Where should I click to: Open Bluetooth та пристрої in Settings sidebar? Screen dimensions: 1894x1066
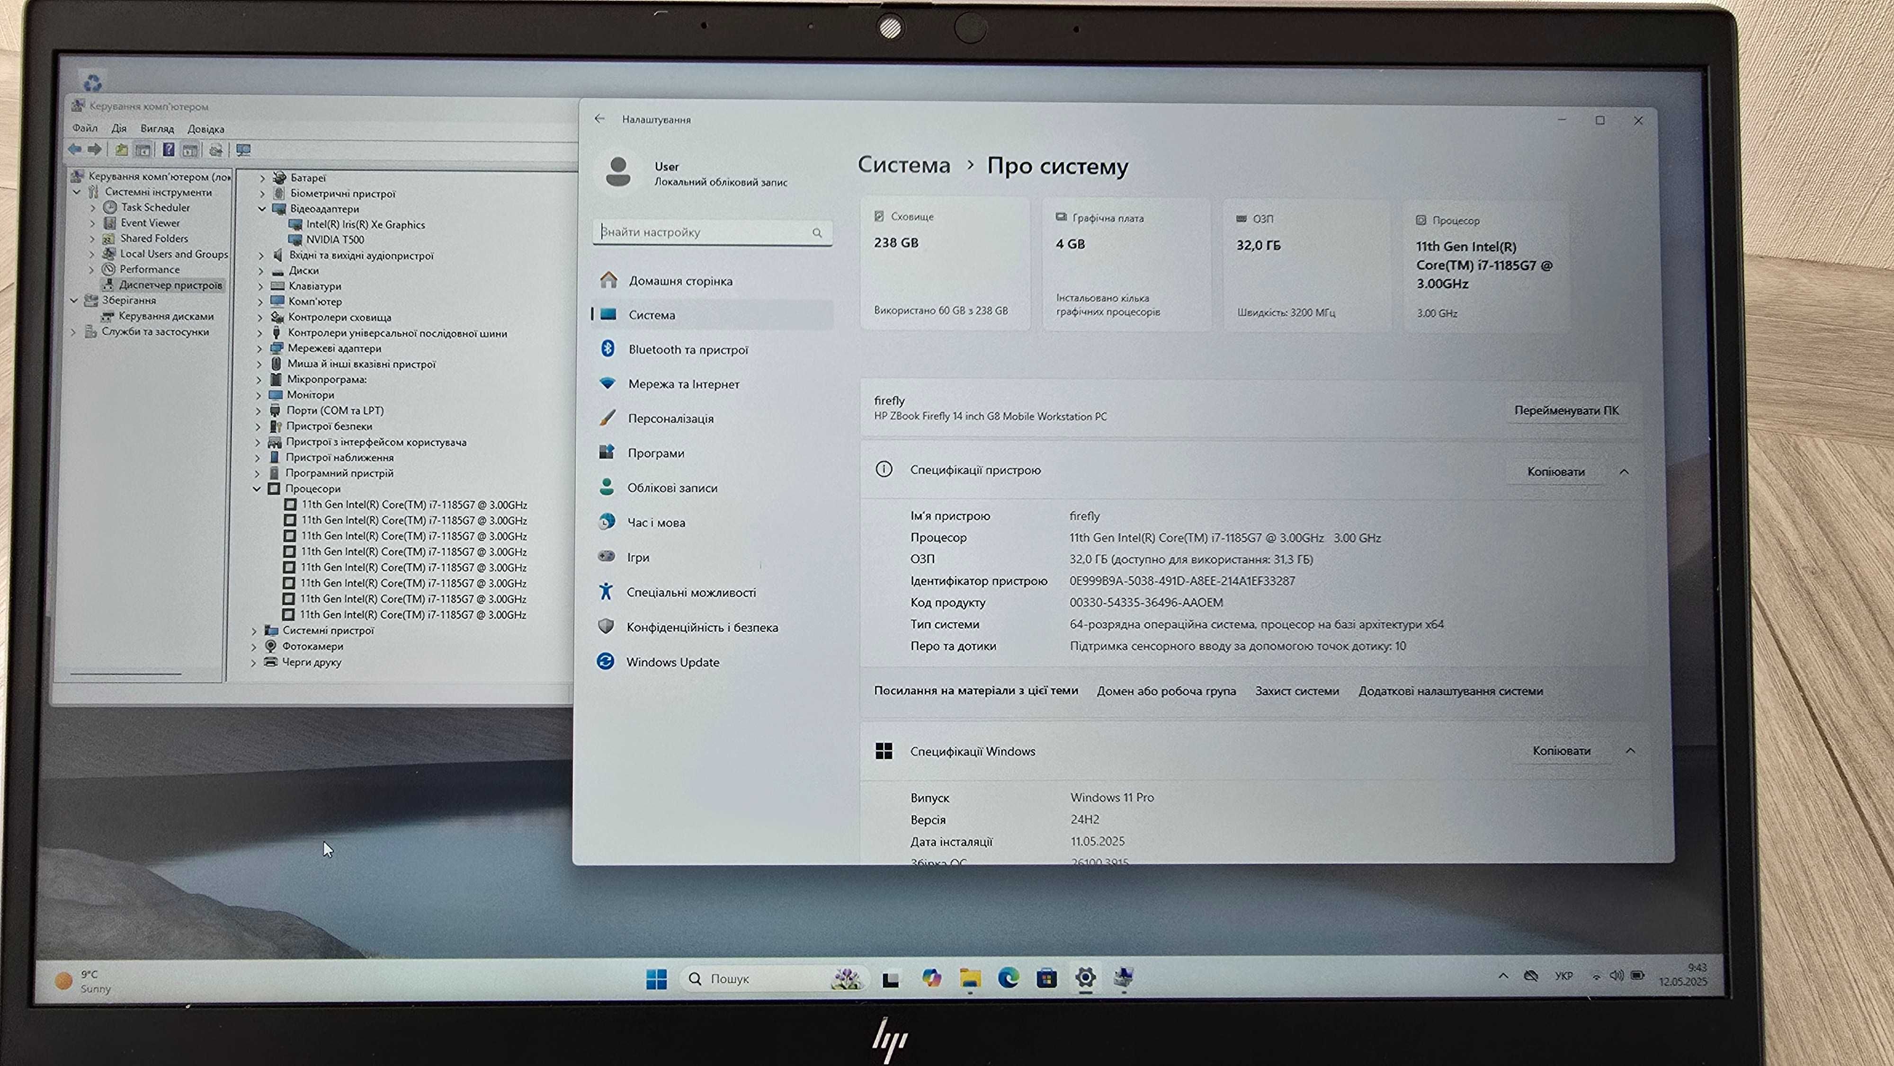(x=688, y=349)
